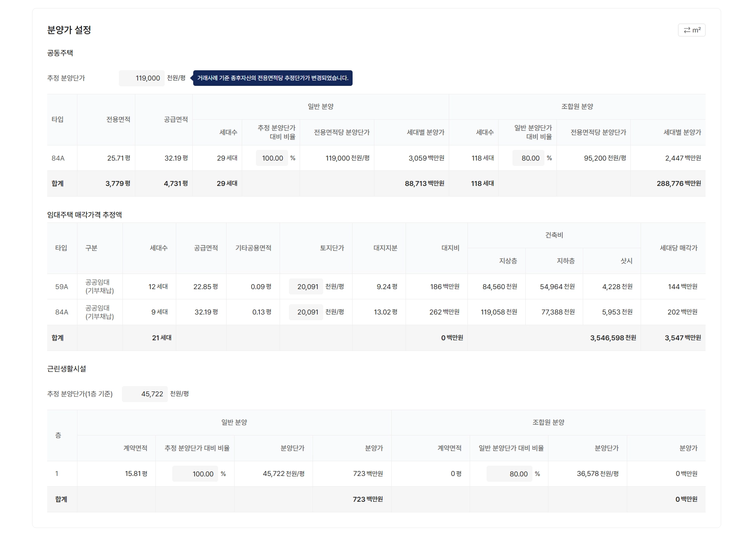
Task: Toggle the m² unit conversion button
Action: pyautogui.click(x=691, y=30)
